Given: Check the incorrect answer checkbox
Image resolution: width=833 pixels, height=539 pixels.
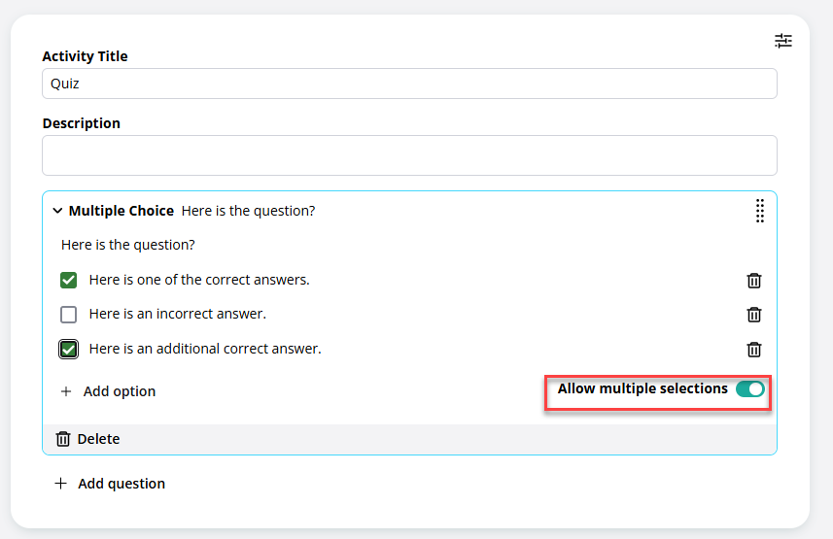Looking at the screenshot, I should (x=69, y=315).
